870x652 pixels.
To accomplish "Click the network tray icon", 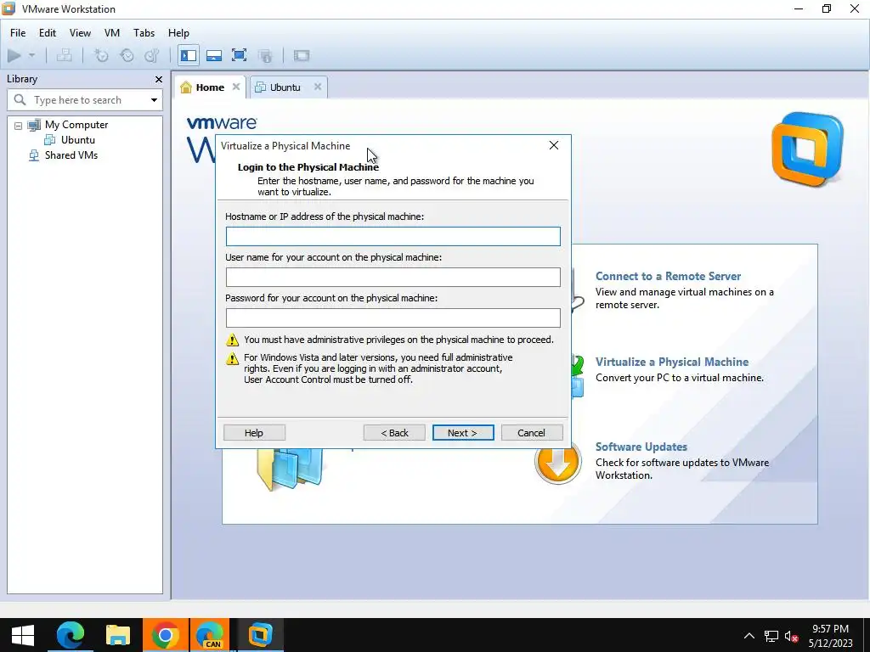I will click(771, 636).
